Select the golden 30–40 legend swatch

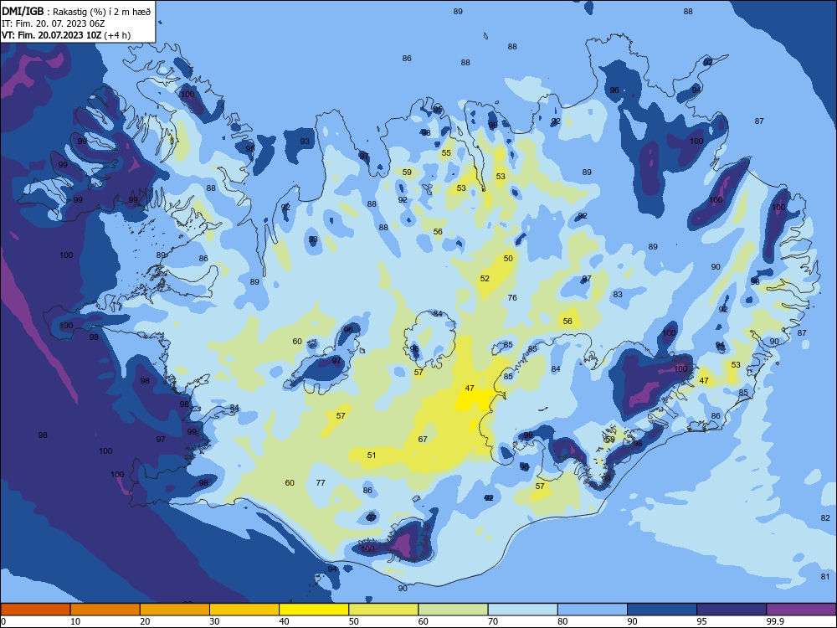[244, 610]
